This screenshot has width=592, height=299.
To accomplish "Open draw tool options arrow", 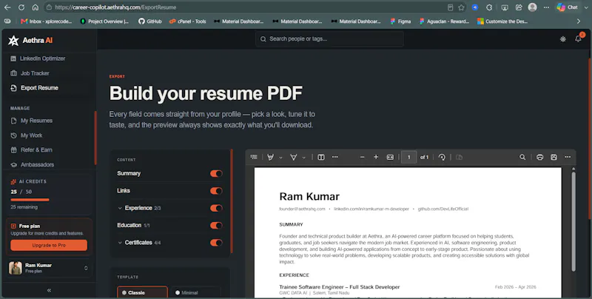I will tap(303, 158).
